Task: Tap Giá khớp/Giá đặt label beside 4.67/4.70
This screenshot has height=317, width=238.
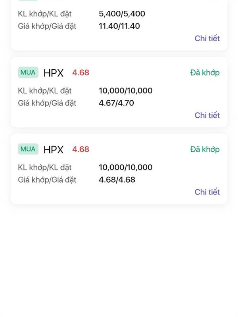Action: pos(47,103)
